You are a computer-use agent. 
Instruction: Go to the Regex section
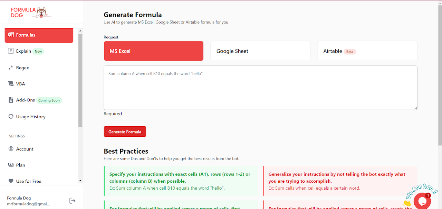(39, 67)
